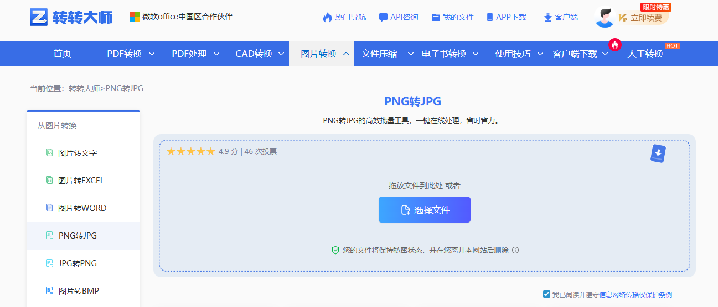Click the Microsoft four-color logo icon
This screenshot has height=307, width=718.
(x=135, y=17)
